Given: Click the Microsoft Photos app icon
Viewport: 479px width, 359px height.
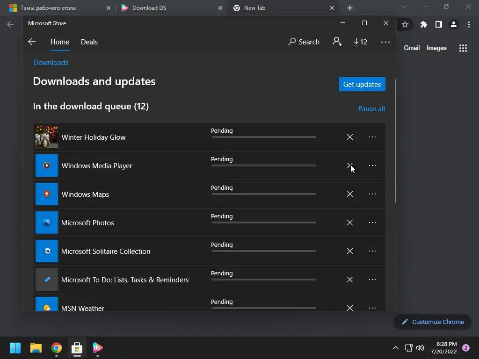Looking at the screenshot, I should coord(47,223).
